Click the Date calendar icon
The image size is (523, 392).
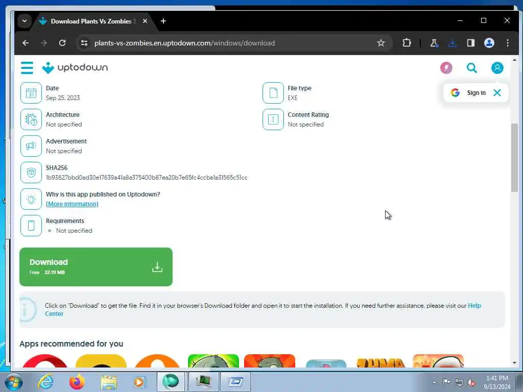pyautogui.click(x=31, y=93)
